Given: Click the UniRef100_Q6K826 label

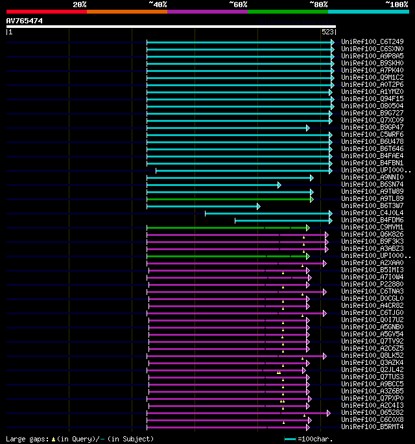Looking at the screenshot, I should [372, 234].
